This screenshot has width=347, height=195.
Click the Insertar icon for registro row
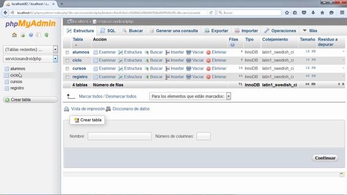pyautogui.click(x=168, y=77)
